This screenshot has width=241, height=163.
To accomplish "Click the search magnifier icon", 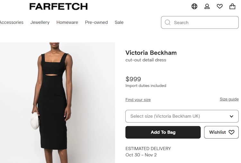I will click(x=167, y=22).
